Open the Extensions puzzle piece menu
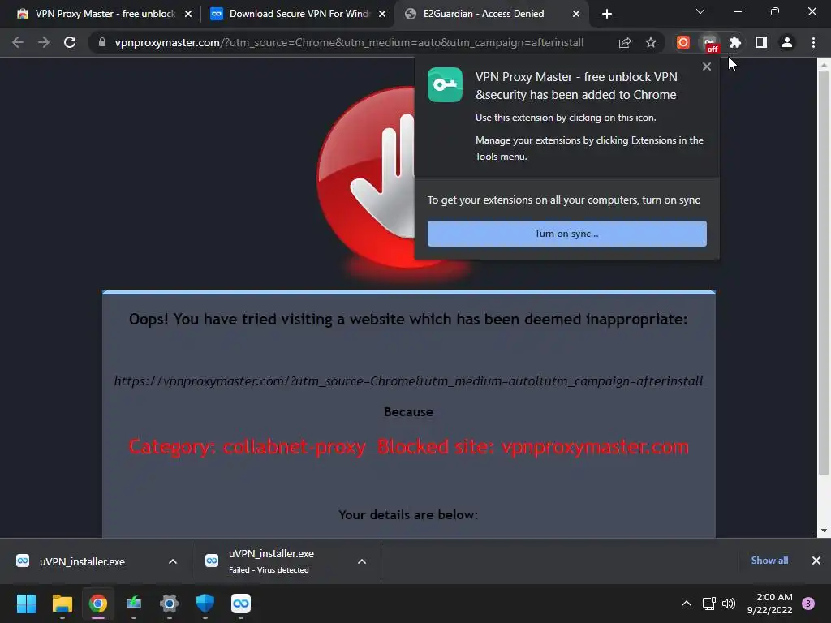 point(735,42)
